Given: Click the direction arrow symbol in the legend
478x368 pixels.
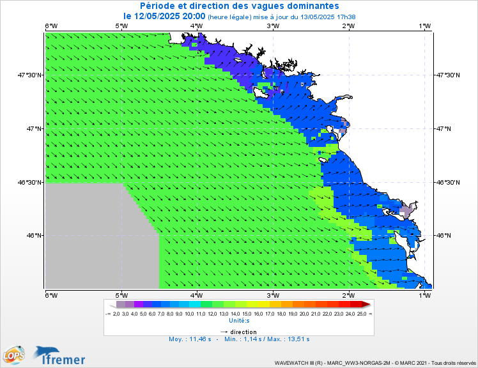Looking at the screenshot, I should (x=224, y=332).
